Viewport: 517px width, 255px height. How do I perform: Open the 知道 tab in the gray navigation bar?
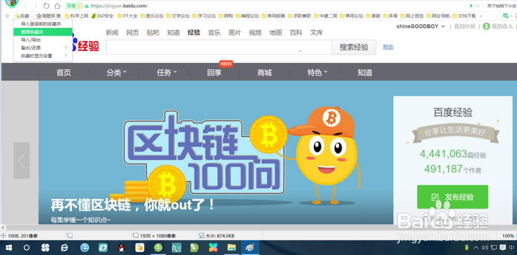pos(365,72)
